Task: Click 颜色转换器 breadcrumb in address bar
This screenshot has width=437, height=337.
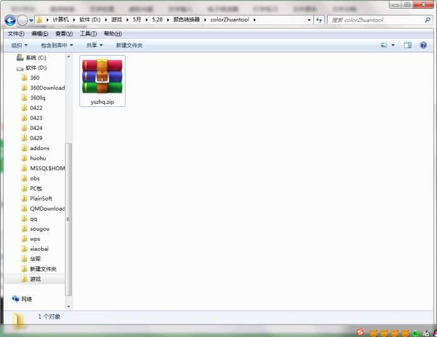Action: (x=187, y=19)
